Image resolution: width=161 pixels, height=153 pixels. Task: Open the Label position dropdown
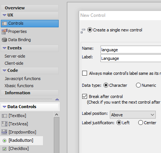point(133,115)
